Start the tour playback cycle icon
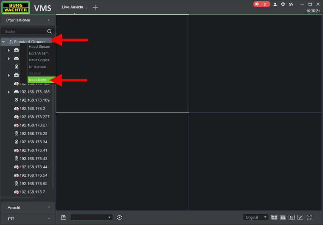Image resolution: width=323 pixels, height=225 pixels. pyautogui.click(x=120, y=217)
